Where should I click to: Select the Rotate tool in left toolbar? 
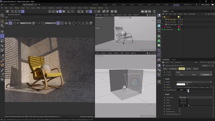click(2, 36)
